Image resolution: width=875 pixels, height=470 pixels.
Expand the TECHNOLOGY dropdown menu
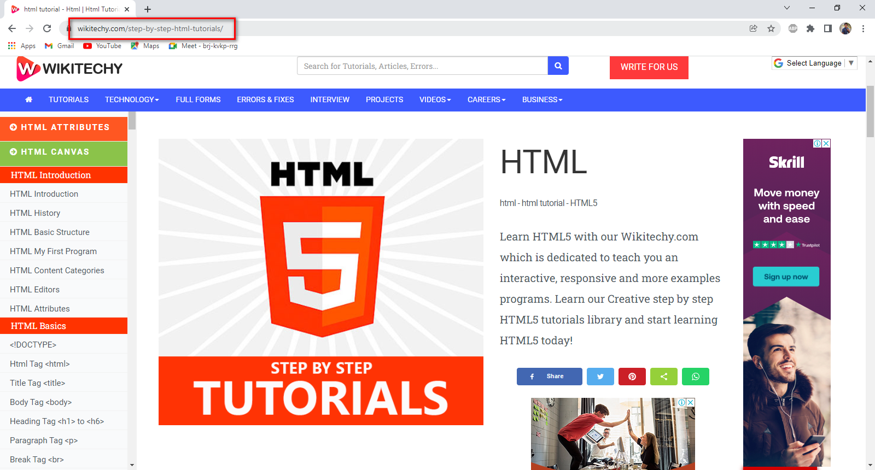(132, 99)
